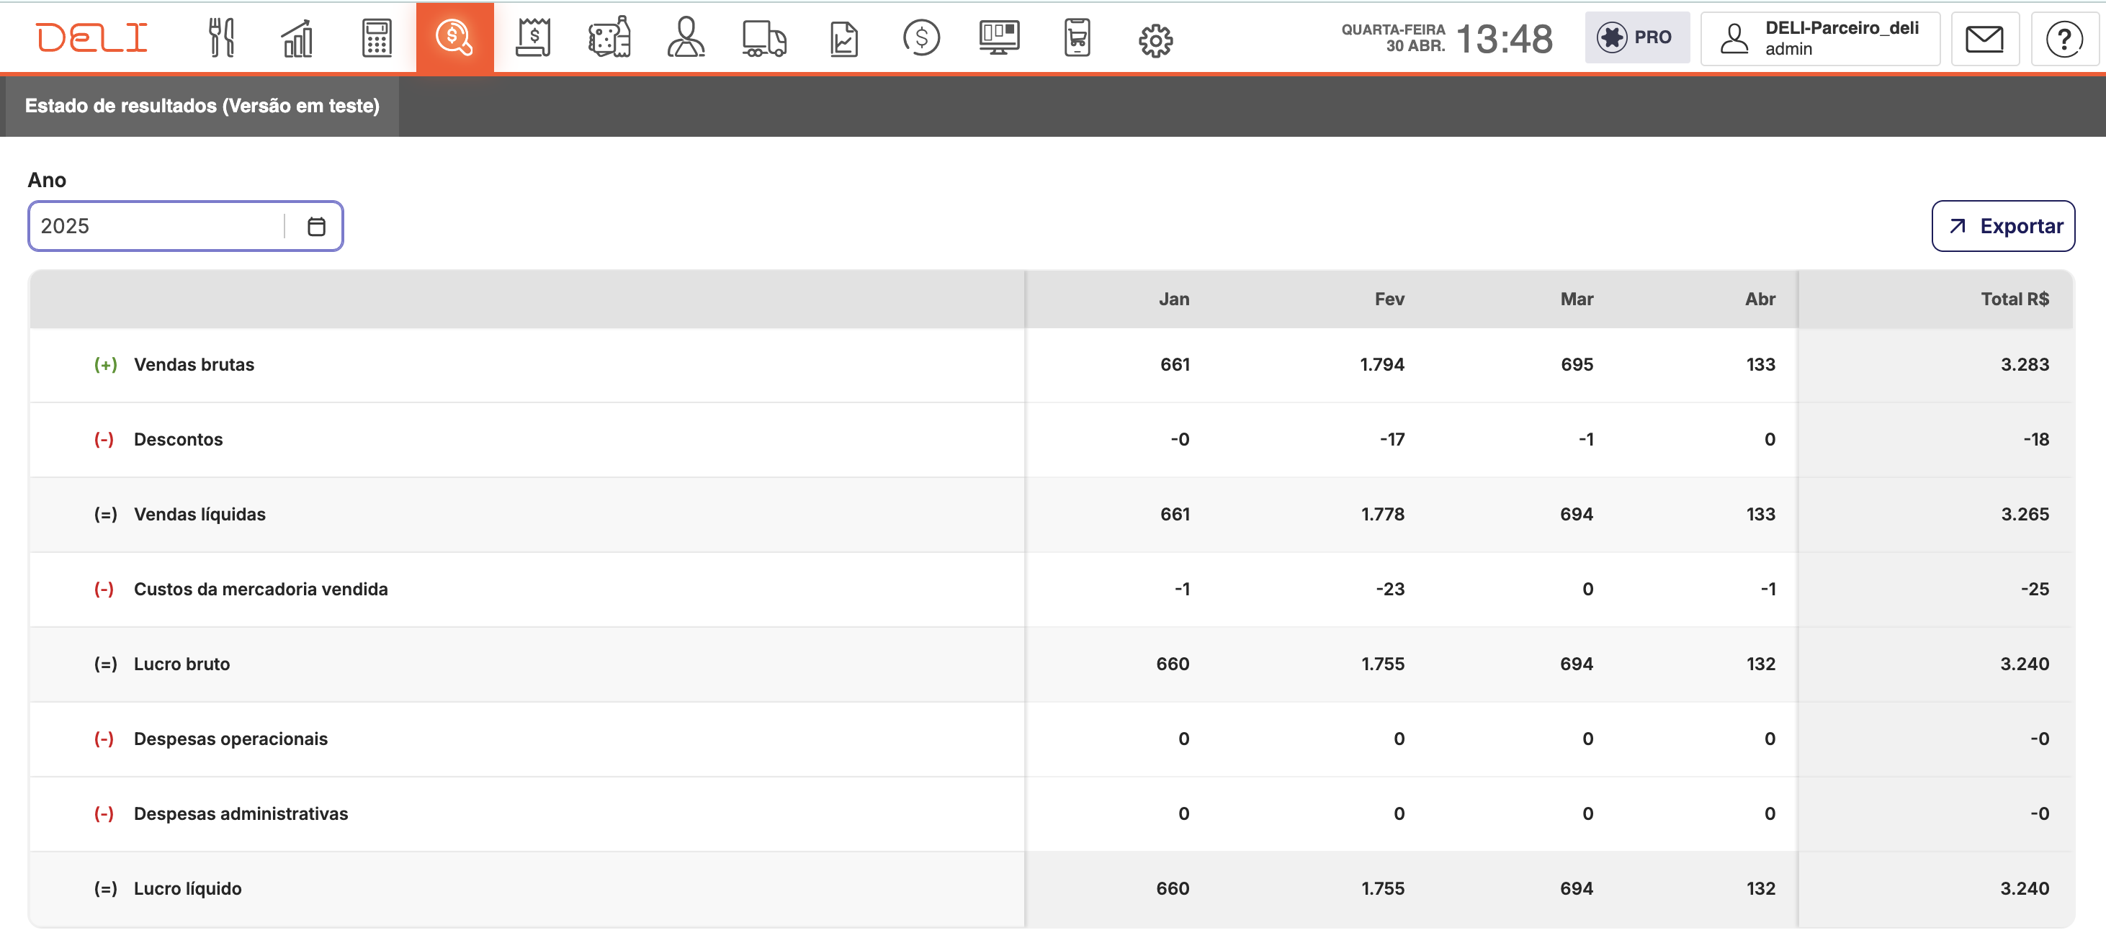Select the Vendas brutas row label
The height and width of the screenshot is (943, 2106).
pyautogui.click(x=194, y=364)
